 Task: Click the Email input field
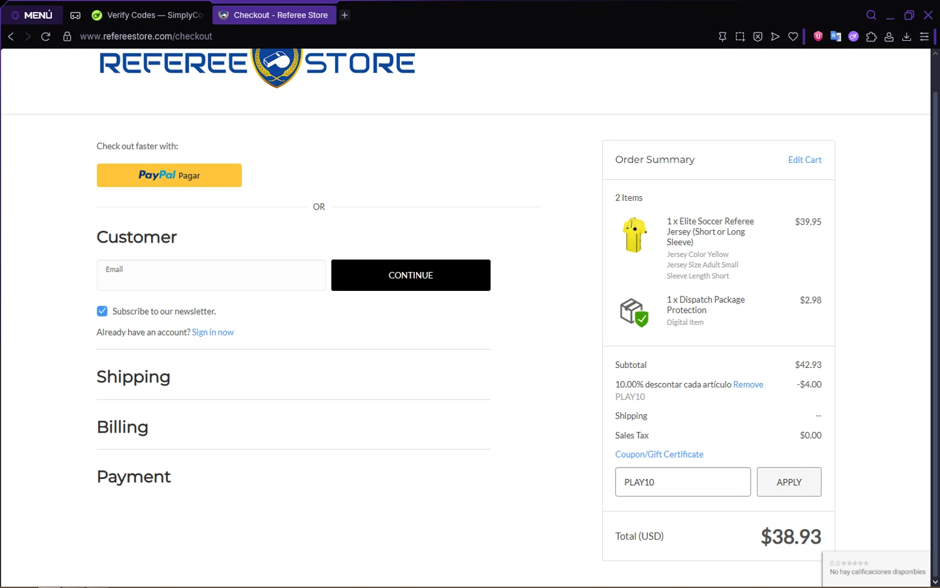pyautogui.click(x=211, y=275)
